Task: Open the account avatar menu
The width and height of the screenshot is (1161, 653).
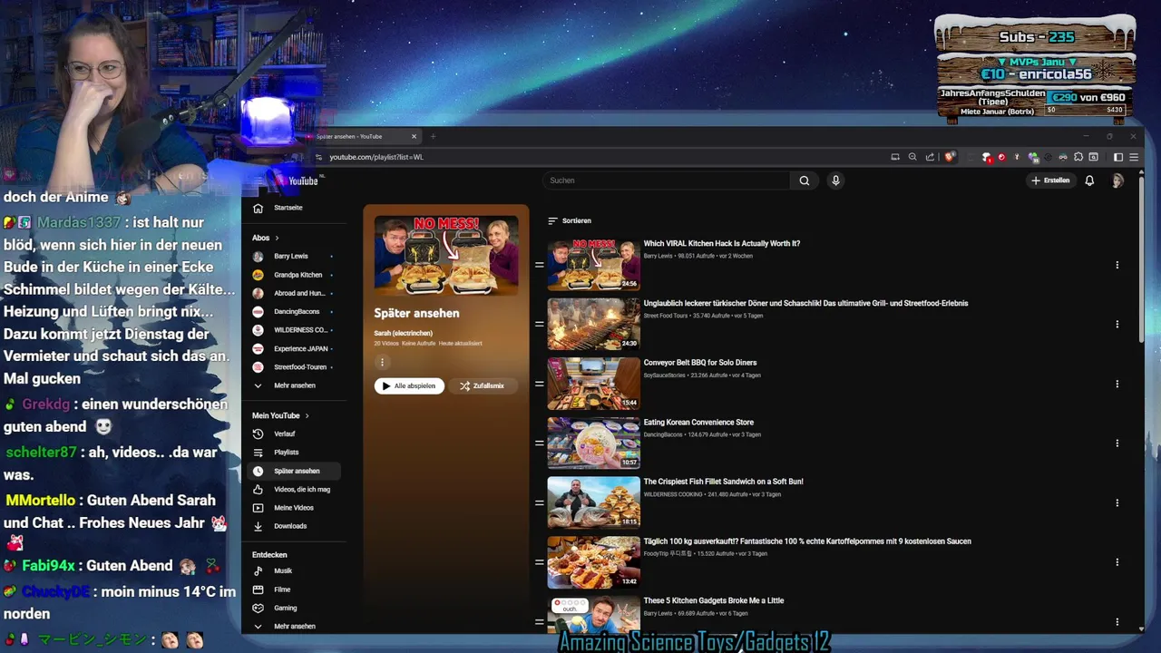Action: (1117, 180)
